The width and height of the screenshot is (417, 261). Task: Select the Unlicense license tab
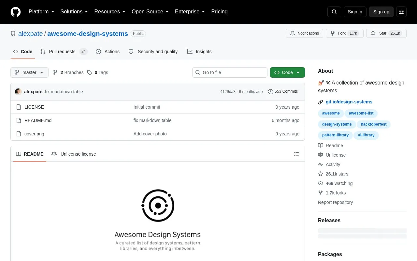[74, 154]
